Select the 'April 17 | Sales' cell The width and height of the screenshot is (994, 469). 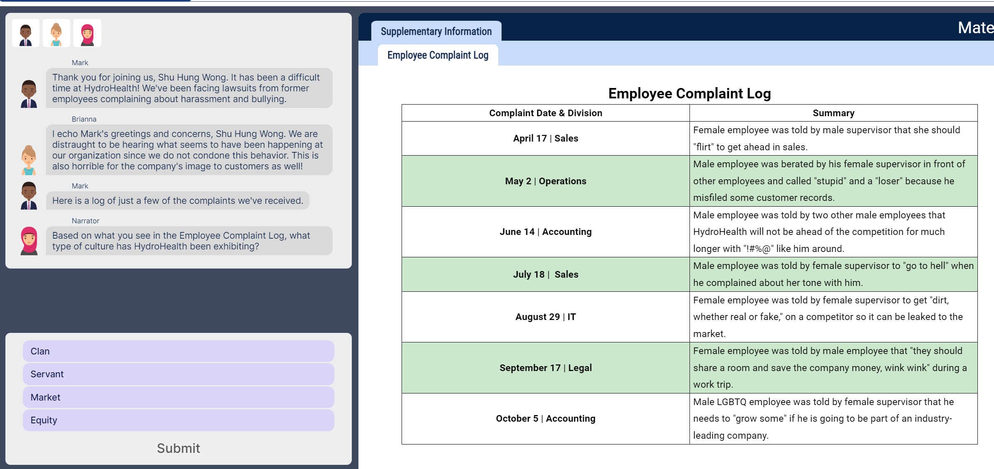click(546, 138)
